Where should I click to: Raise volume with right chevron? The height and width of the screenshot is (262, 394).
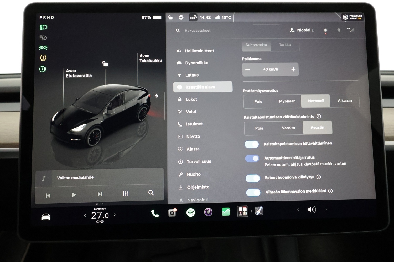(x=326, y=209)
